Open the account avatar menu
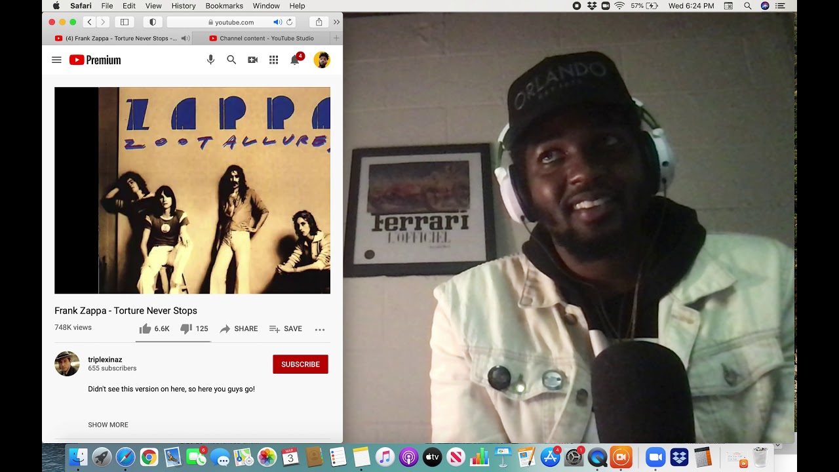The image size is (839, 472). pyautogui.click(x=322, y=60)
